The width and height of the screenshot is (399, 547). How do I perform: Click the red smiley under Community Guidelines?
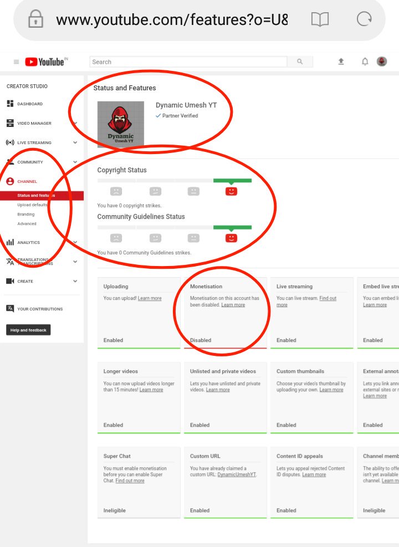[231, 238]
